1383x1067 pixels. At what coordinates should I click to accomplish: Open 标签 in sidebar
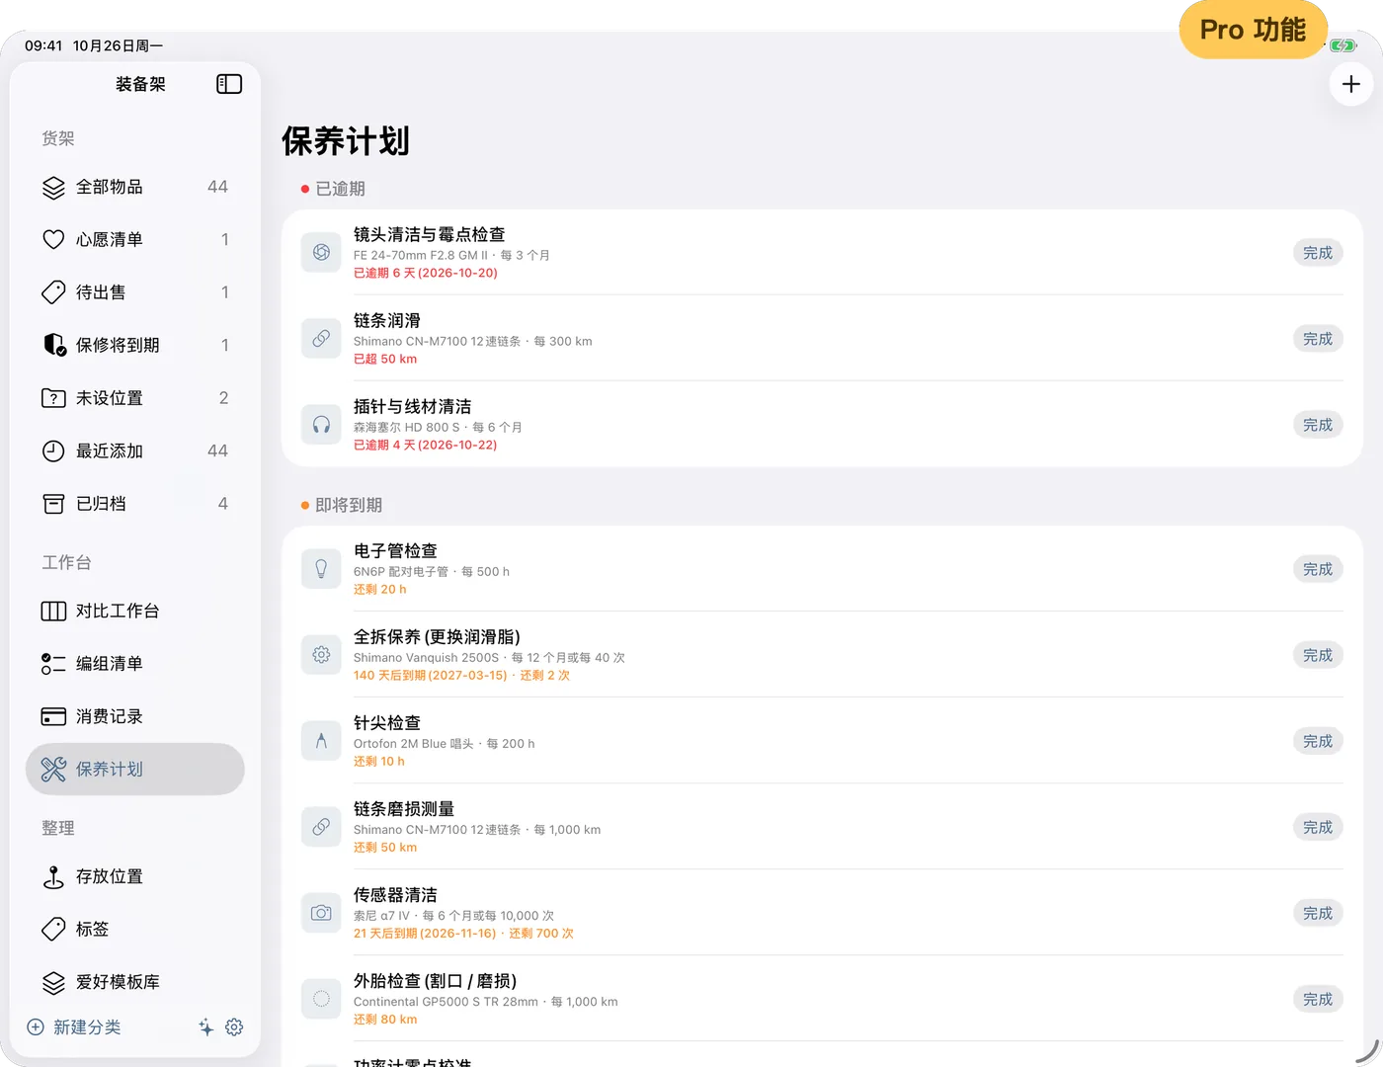pyautogui.click(x=135, y=929)
